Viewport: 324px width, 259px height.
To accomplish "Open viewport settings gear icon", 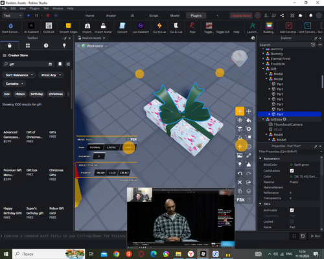I will (x=253, y=38).
